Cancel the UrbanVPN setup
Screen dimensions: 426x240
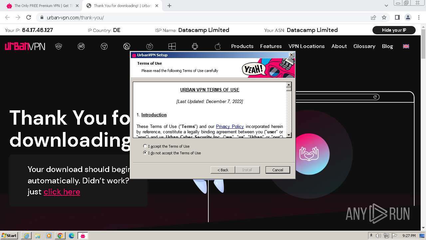click(x=278, y=170)
